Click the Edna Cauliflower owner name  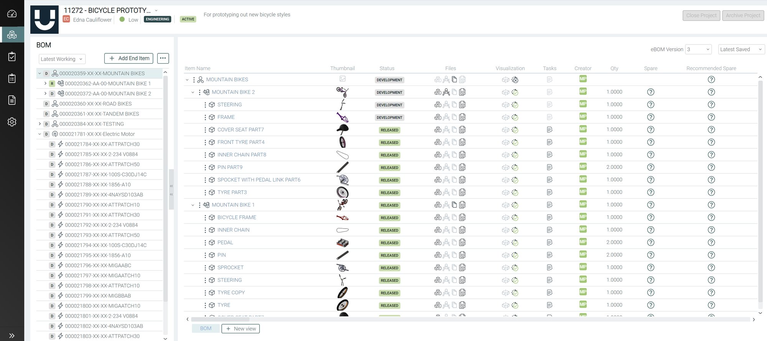(92, 20)
